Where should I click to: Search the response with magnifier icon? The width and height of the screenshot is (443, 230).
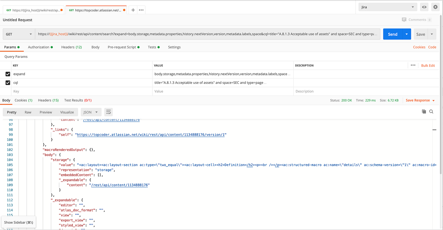[431, 111]
